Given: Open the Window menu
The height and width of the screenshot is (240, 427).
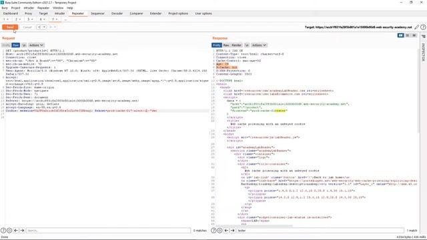Looking at the screenshot, I should (58, 8).
